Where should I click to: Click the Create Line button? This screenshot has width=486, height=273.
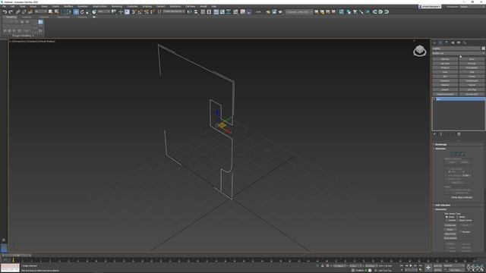click(450, 225)
